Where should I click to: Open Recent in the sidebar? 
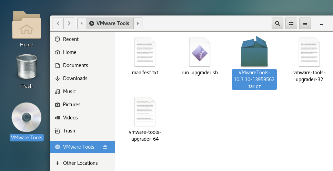[x=82, y=39]
